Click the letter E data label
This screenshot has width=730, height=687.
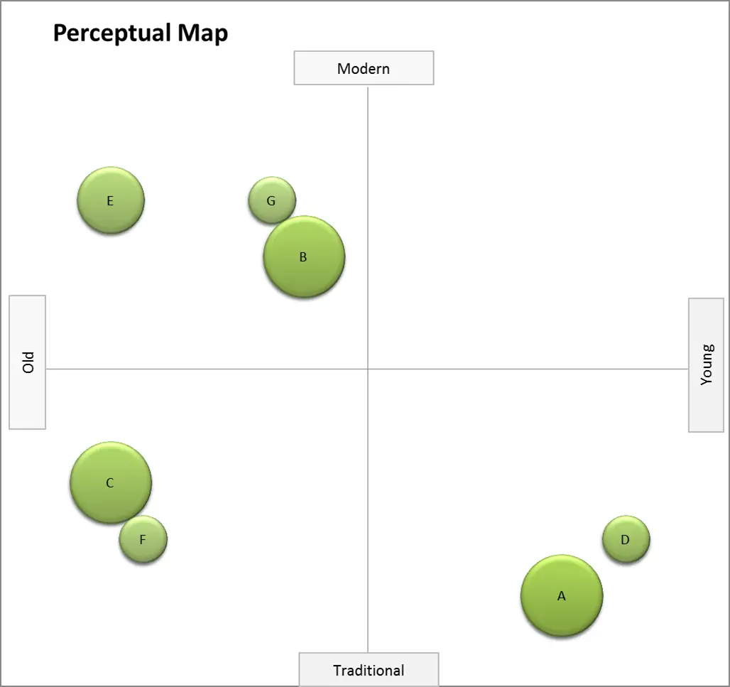coord(110,201)
